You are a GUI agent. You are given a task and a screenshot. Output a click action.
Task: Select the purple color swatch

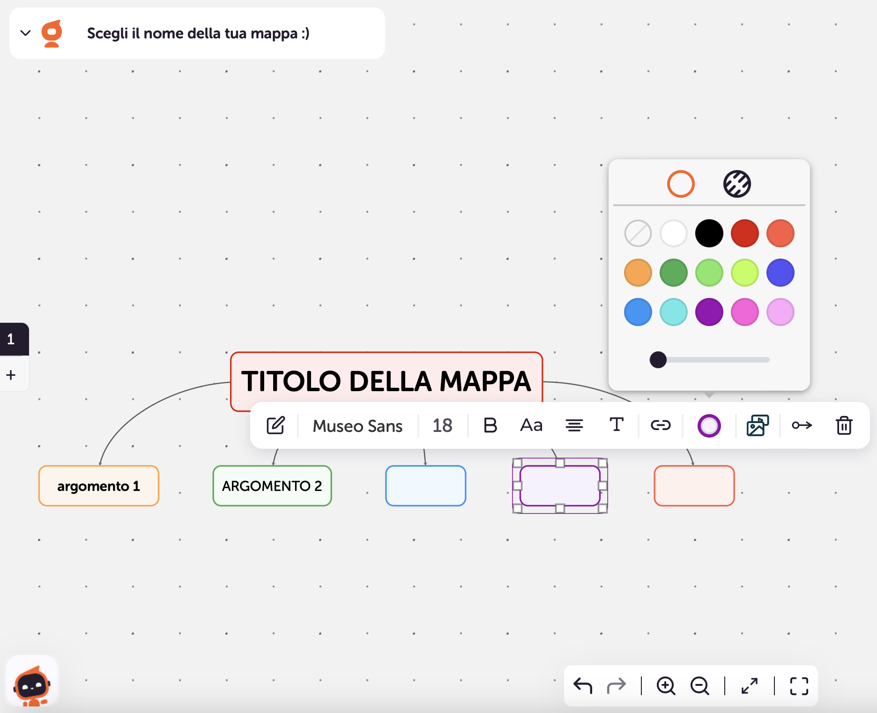click(x=709, y=312)
